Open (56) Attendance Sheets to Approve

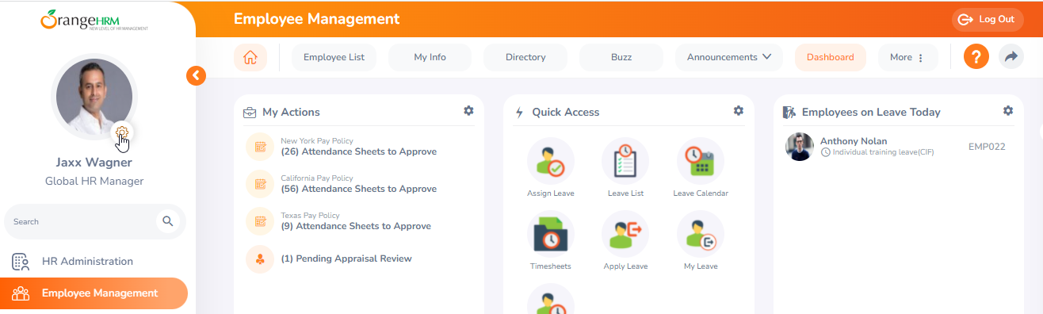pyautogui.click(x=358, y=189)
